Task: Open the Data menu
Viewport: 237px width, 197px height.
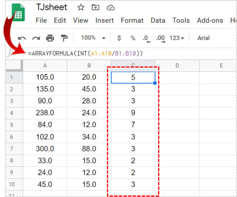Action: click(158, 20)
